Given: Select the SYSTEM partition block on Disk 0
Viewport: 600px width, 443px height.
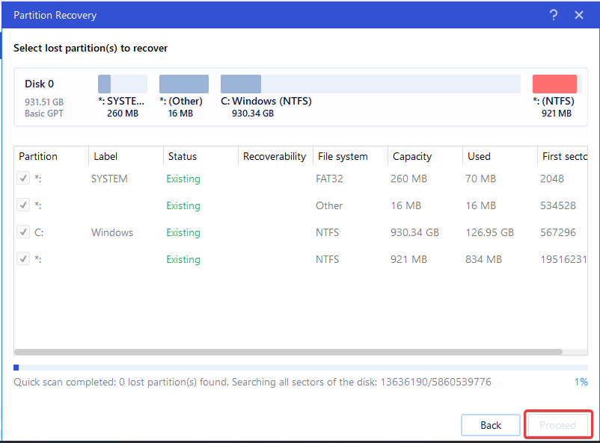Looking at the screenshot, I should 123,84.
